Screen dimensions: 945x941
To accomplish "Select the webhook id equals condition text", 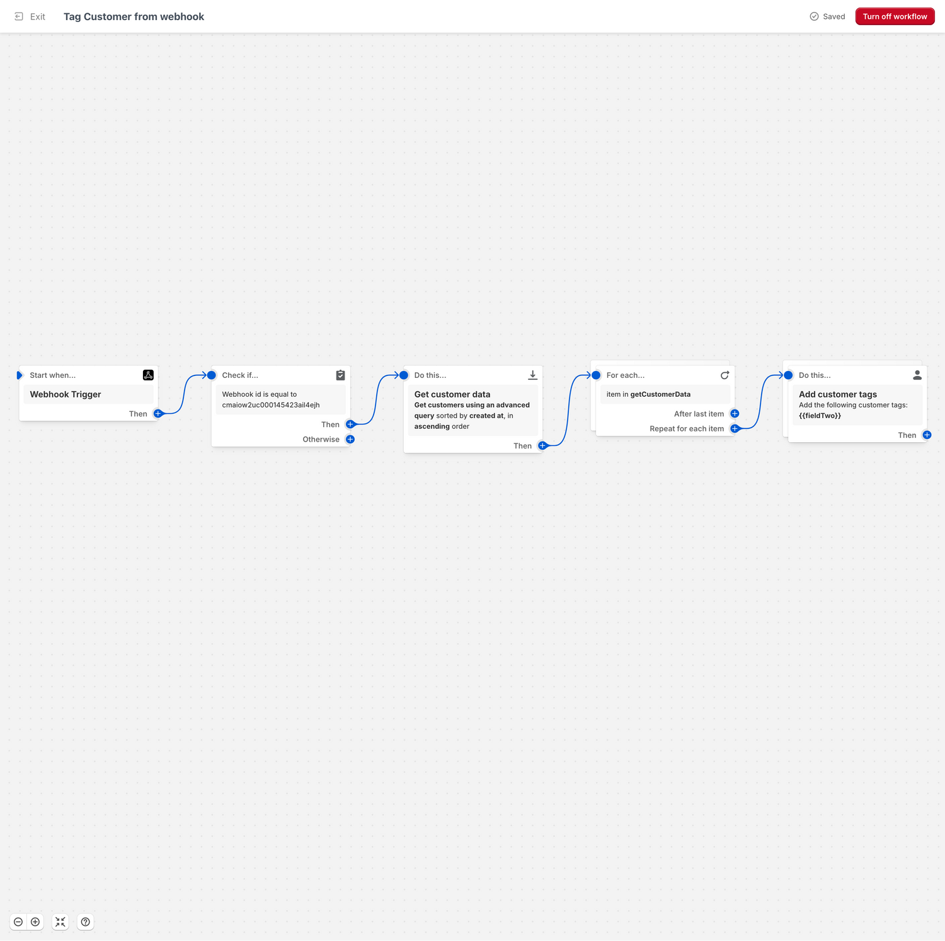I will [x=281, y=399].
